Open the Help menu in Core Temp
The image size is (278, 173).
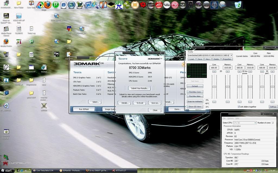(x=237, y=118)
